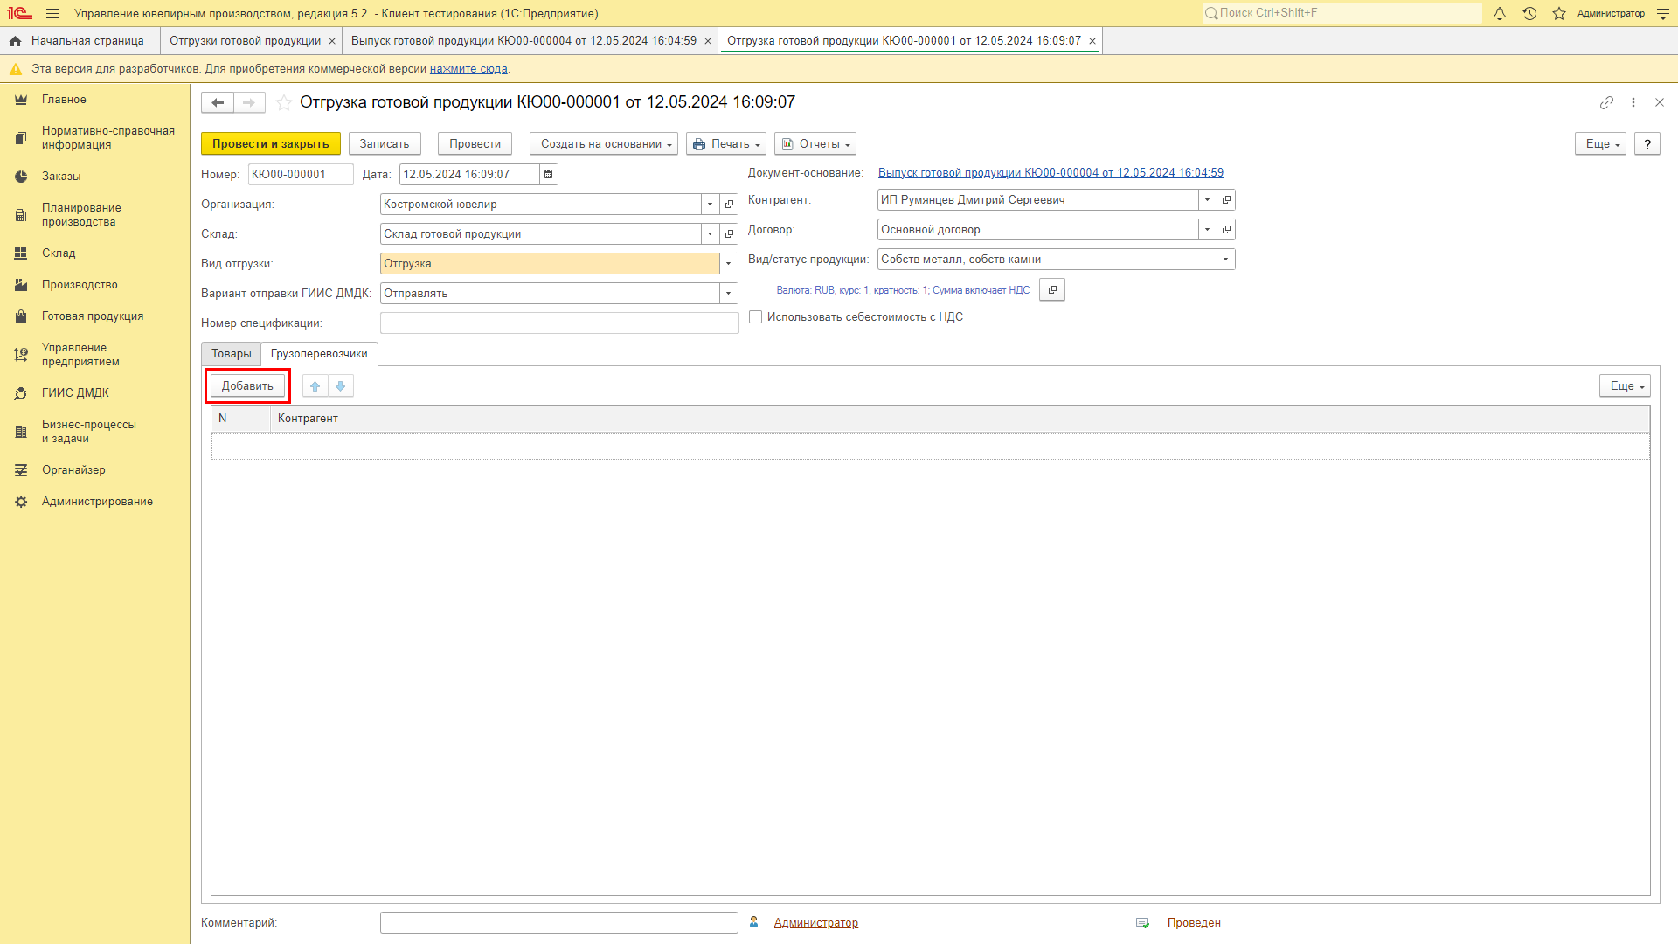Follow нажмите сюда link
The image size is (1678, 944).
(468, 69)
